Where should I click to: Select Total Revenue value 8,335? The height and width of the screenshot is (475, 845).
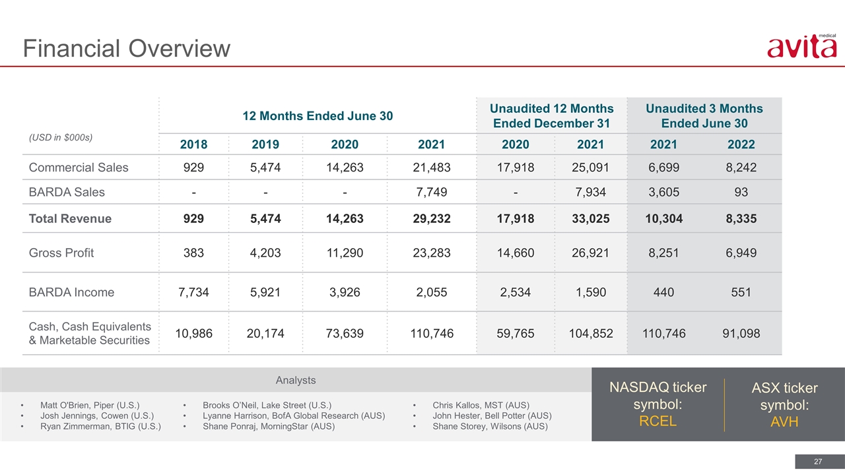[741, 218]
